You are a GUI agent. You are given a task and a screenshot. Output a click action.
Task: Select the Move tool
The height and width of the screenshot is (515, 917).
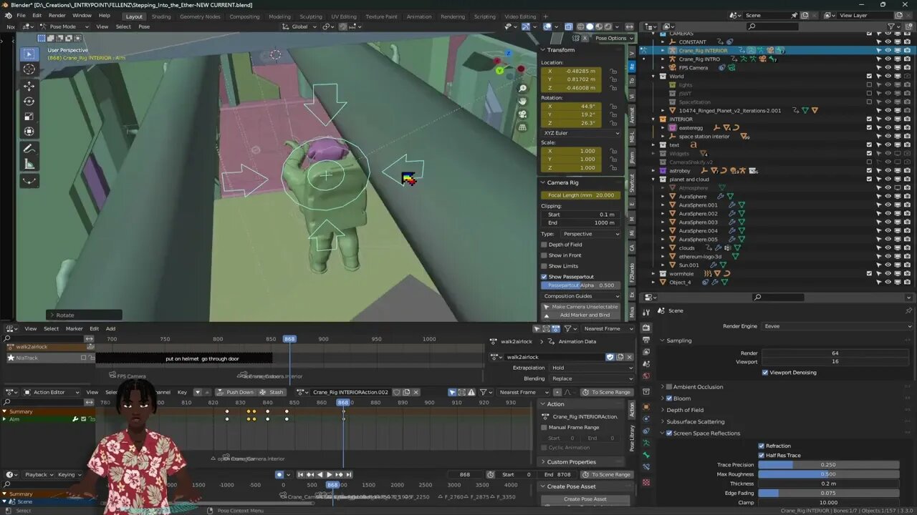(x=29, y=86)
